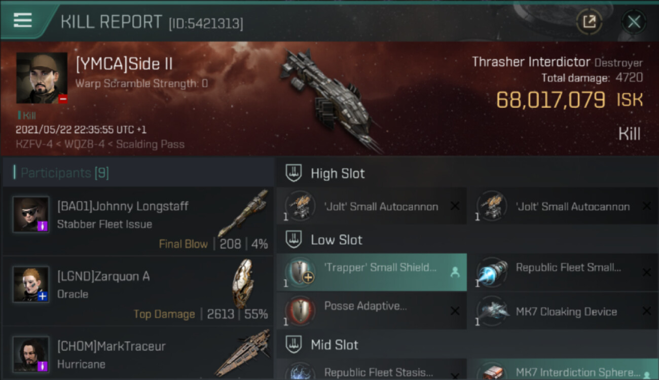Open Johnny Longstaff participant portrait
The height and width of the screenshot is (380, 659).
(31, 215)
